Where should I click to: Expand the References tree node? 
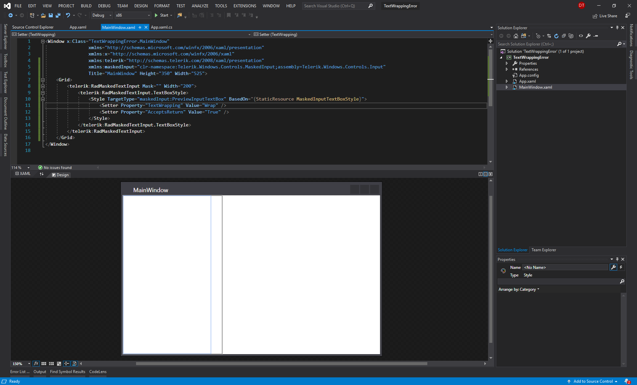(507, 69)
